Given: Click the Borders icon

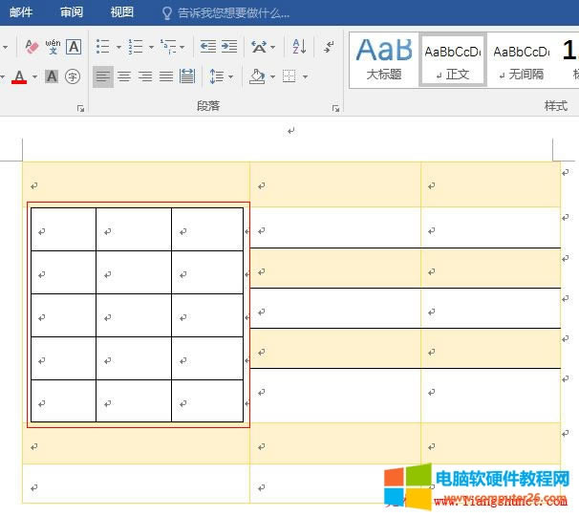Looking at the screenshot, I should pos(289,76).
